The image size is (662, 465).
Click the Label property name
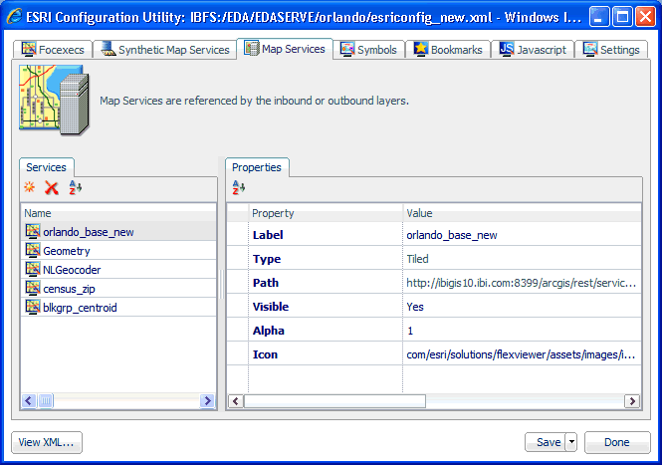click(x=268, y=235)
